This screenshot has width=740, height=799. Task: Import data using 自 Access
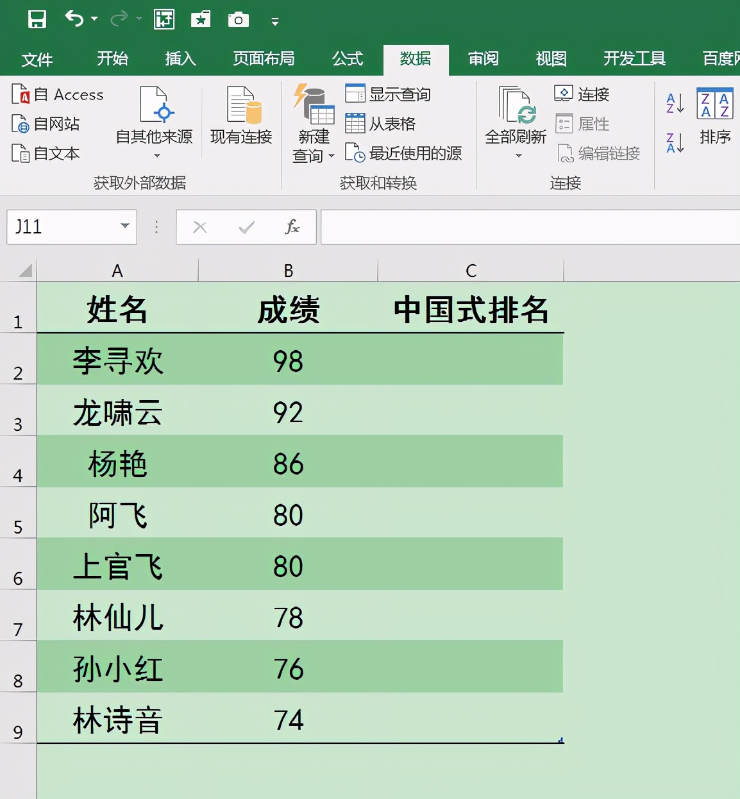coord(58,94)
